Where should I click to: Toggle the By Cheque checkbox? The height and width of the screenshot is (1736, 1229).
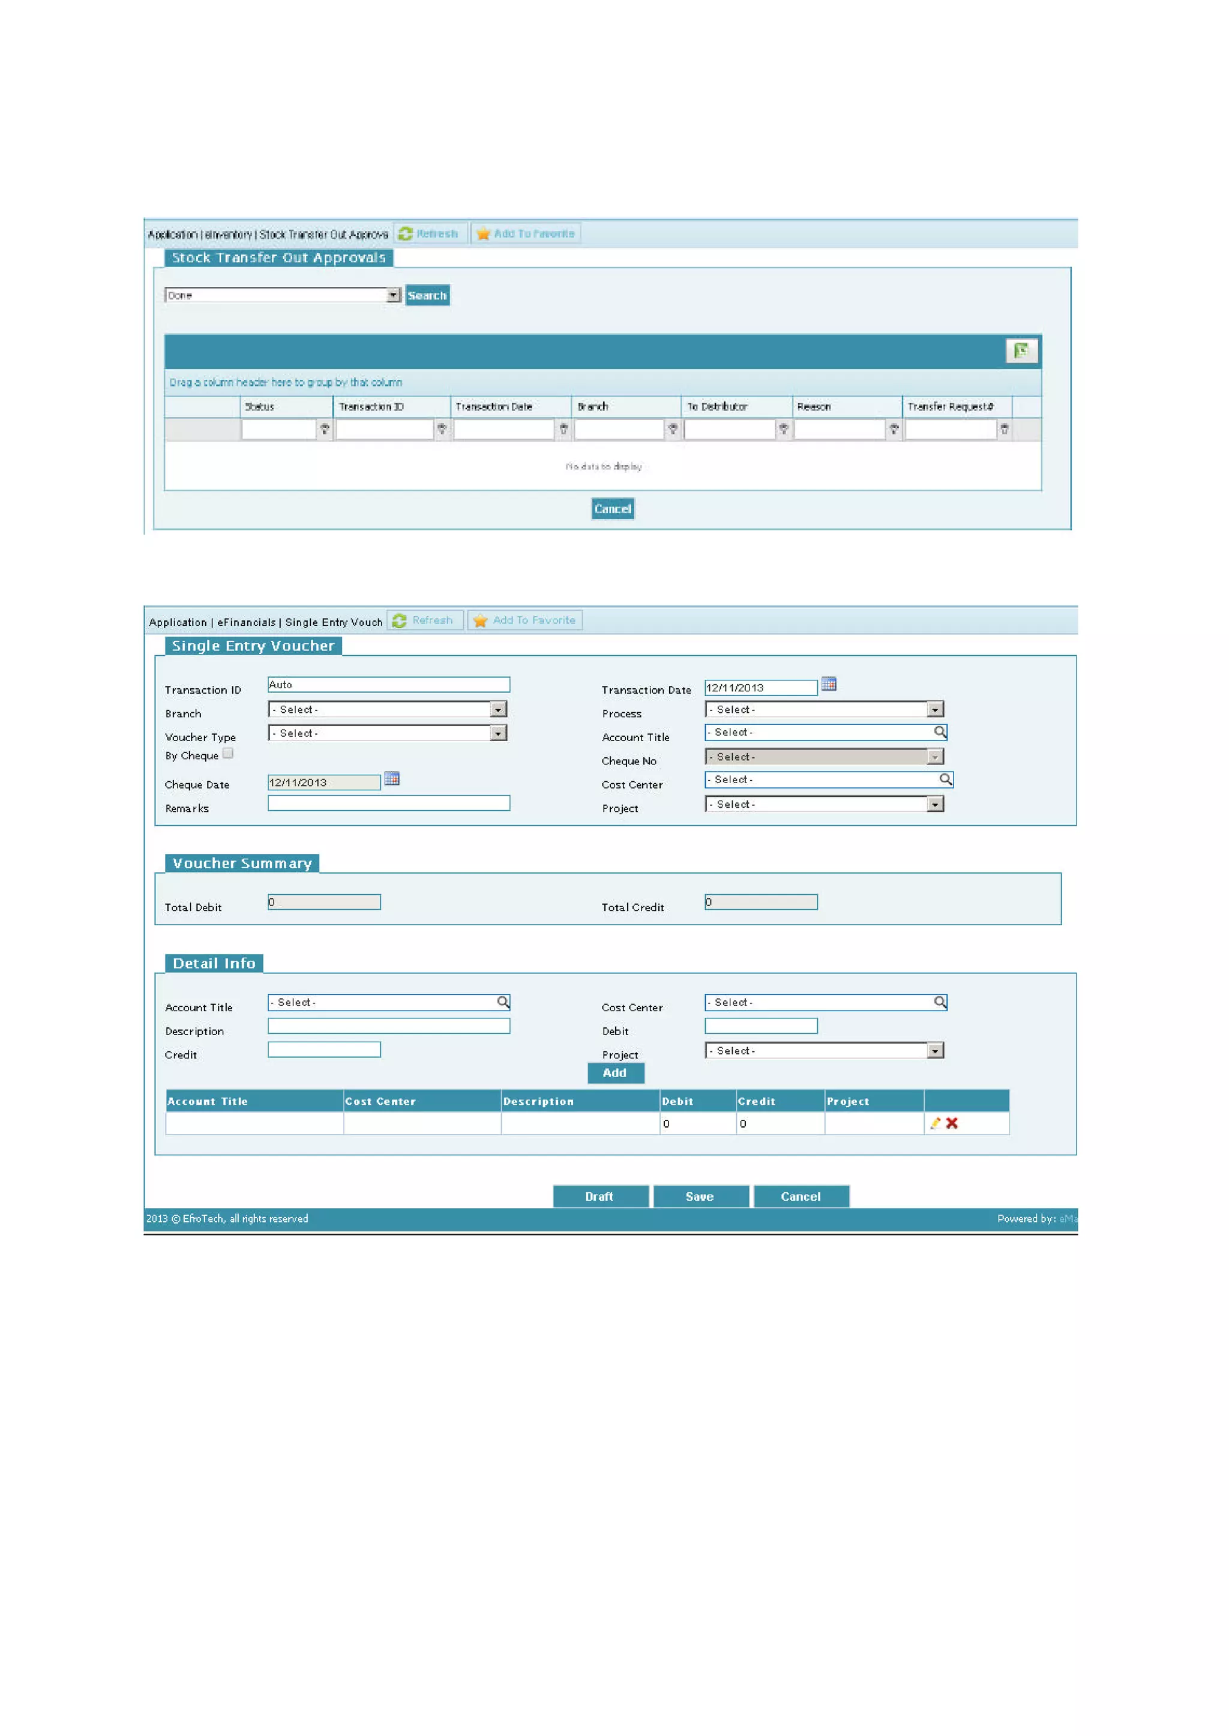pyautogui.click(x=228, y=754)
